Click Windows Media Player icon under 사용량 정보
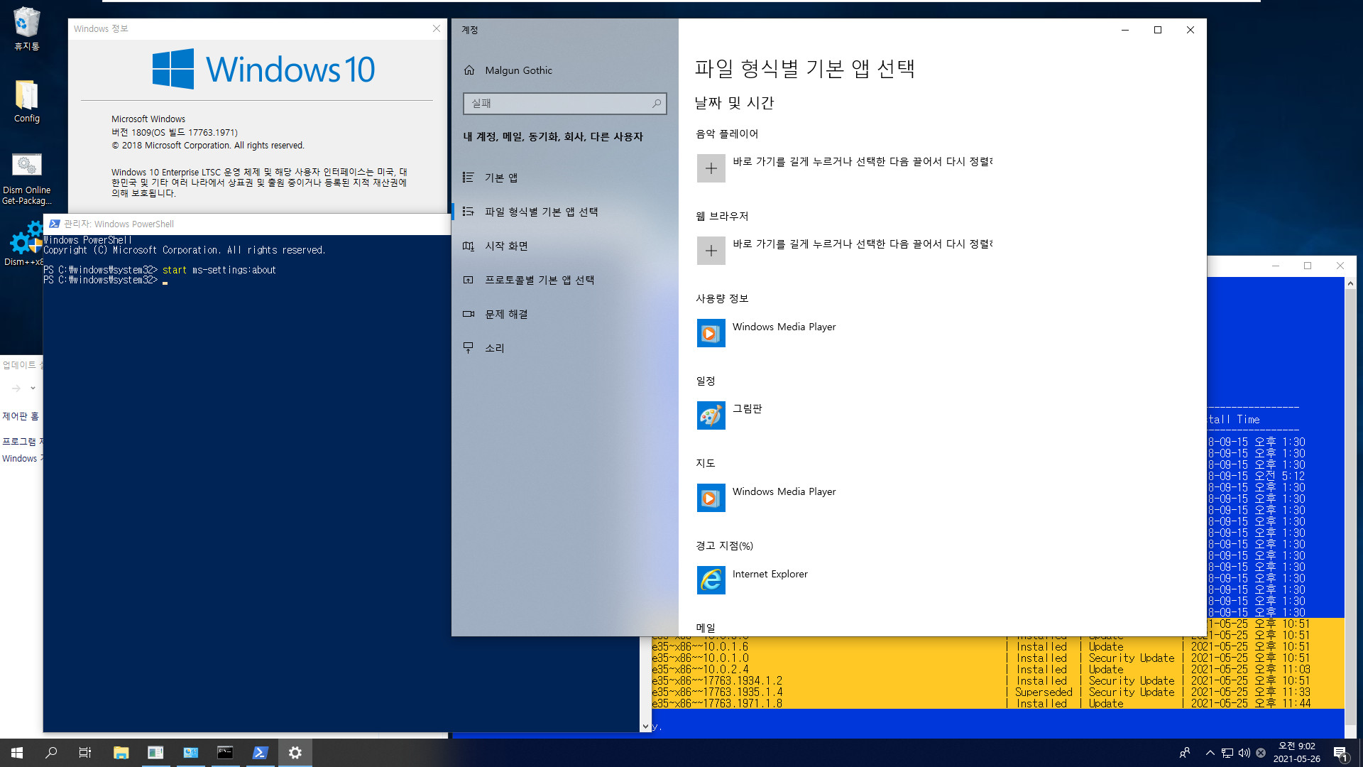 coord(711,333)
